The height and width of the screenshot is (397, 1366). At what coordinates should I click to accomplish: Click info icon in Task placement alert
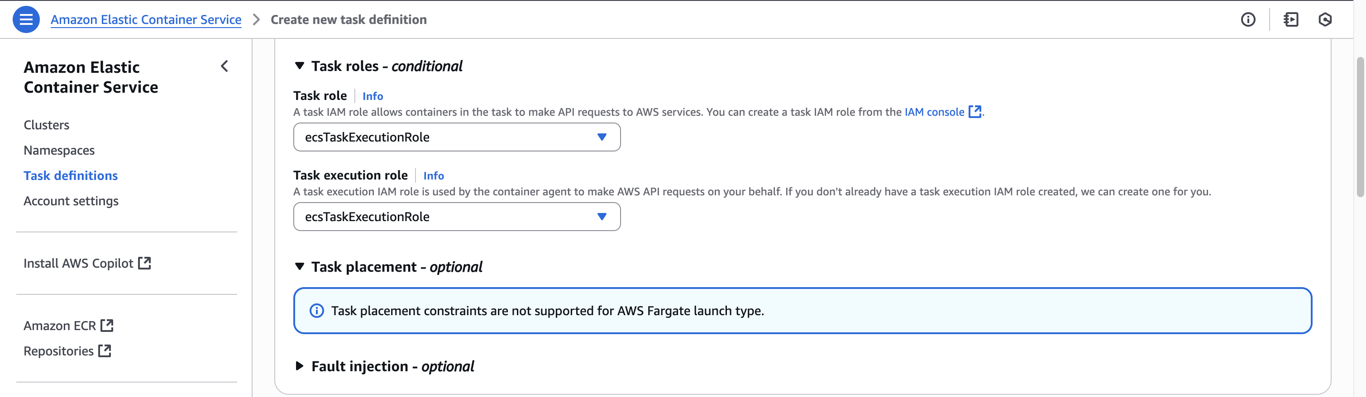click(x=316, y=311)
